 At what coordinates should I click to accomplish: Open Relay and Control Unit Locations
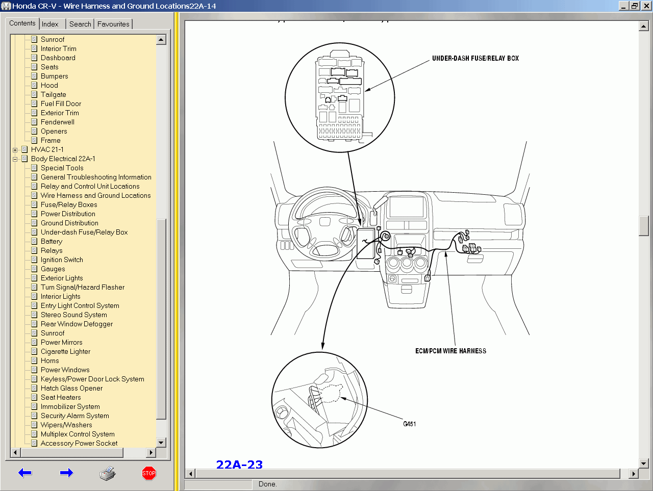point(90,186)
